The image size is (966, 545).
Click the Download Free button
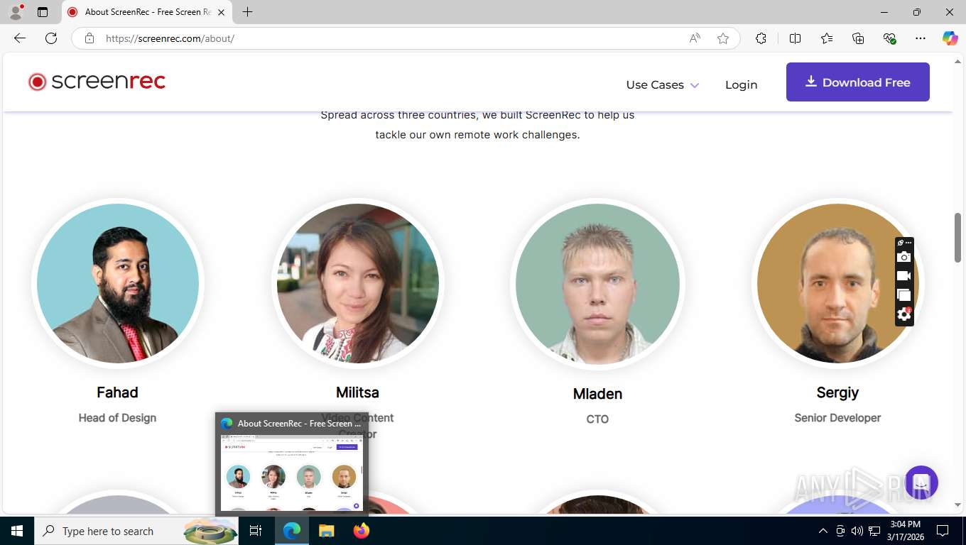coord(857,82)
